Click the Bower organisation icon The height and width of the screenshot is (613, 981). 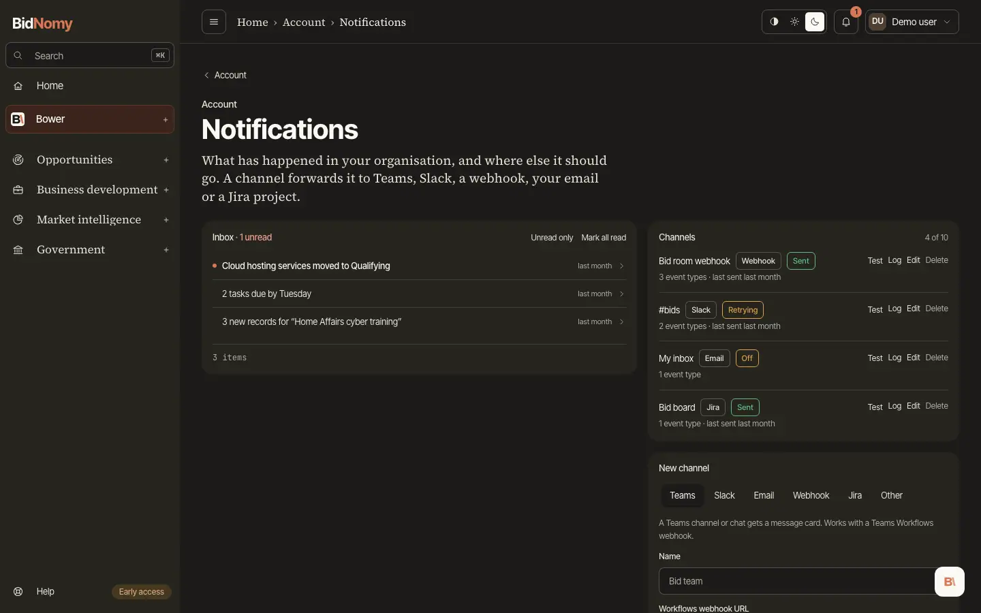pyautogui.click(x=18, y=119)
